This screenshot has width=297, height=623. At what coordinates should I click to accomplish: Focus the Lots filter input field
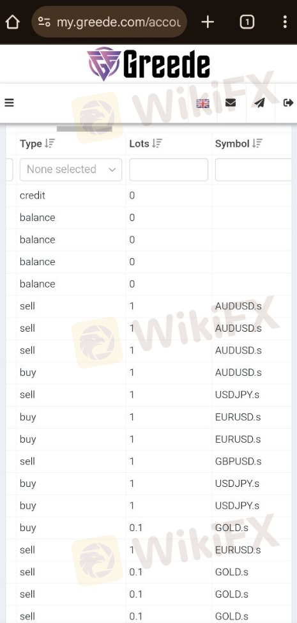pos(169,170)
